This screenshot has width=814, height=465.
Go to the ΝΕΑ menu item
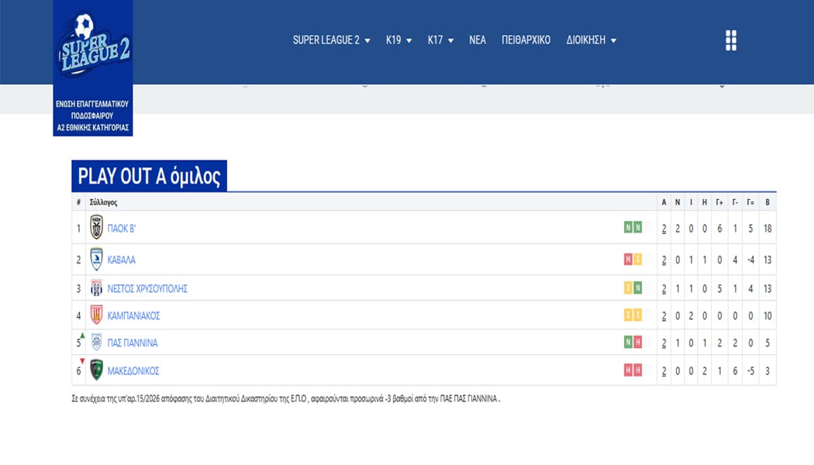(478, 40)
